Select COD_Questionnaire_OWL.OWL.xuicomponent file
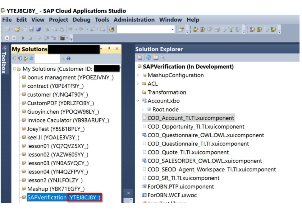Viewport: 302px width, 211px height. point(206,135)
